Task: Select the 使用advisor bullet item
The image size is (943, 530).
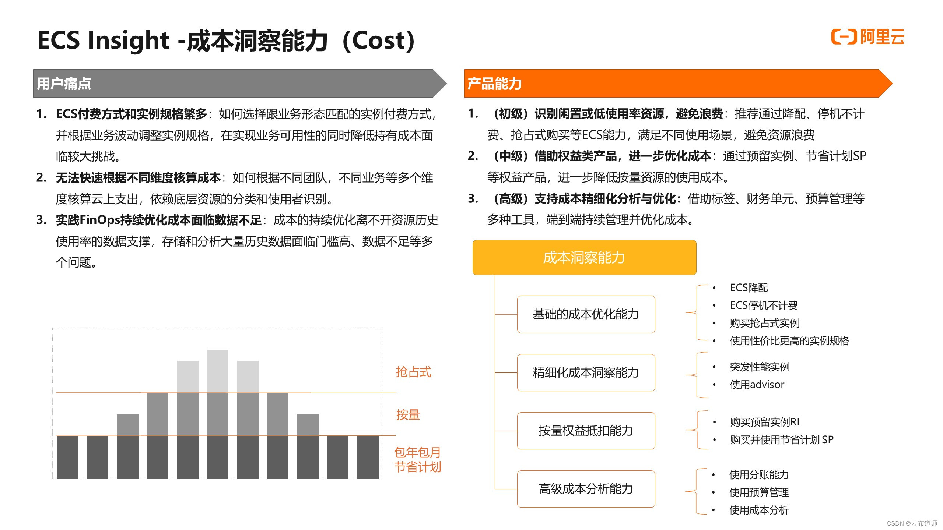Action: click(757, 385)
